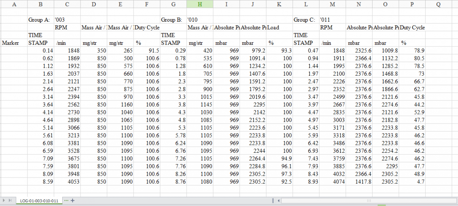458x206 pixels.
Task: Click the horizontal scrollbar left arrow
Action: pos(278,200)
